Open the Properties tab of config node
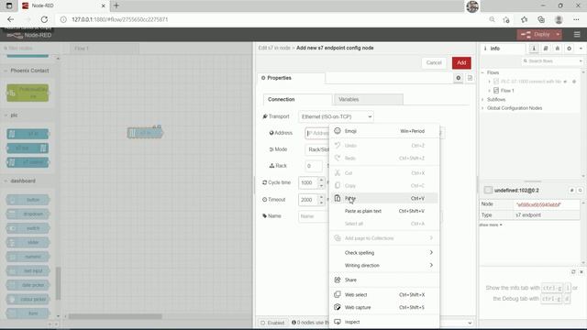Screen dimensions: 587x330 pos(292,78)
